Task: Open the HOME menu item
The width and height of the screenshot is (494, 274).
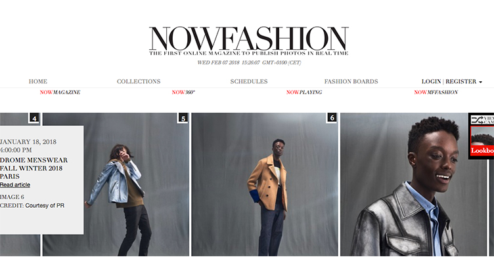Action: [x=38, y=81]
